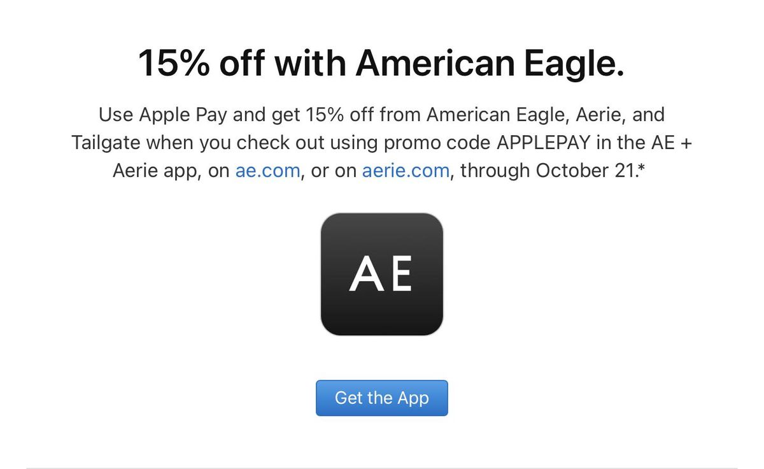Open the ae.com link
The image size is (764, 469).
click(x=266, y=170)
